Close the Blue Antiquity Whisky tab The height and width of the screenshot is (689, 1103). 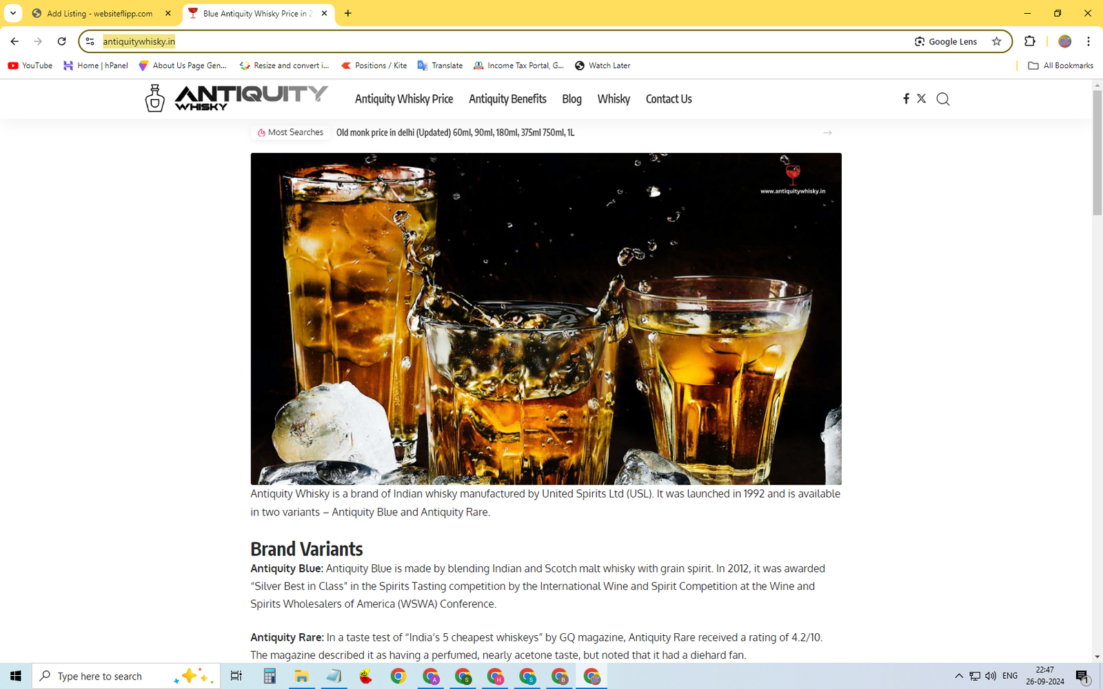324,13
